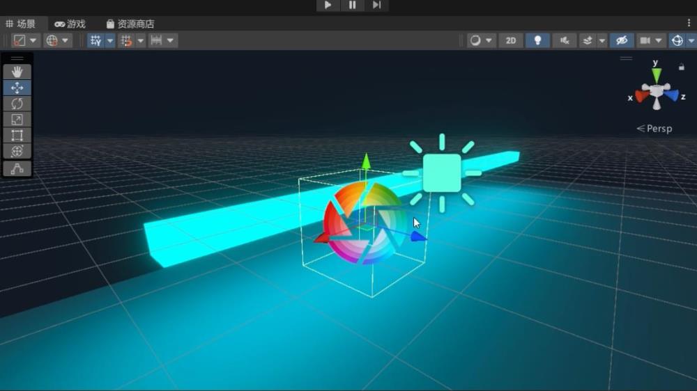Open the 资源商店 (Asset Store) tab
Image resolution: width=697 pixels, height=391 pixels.
130,24
